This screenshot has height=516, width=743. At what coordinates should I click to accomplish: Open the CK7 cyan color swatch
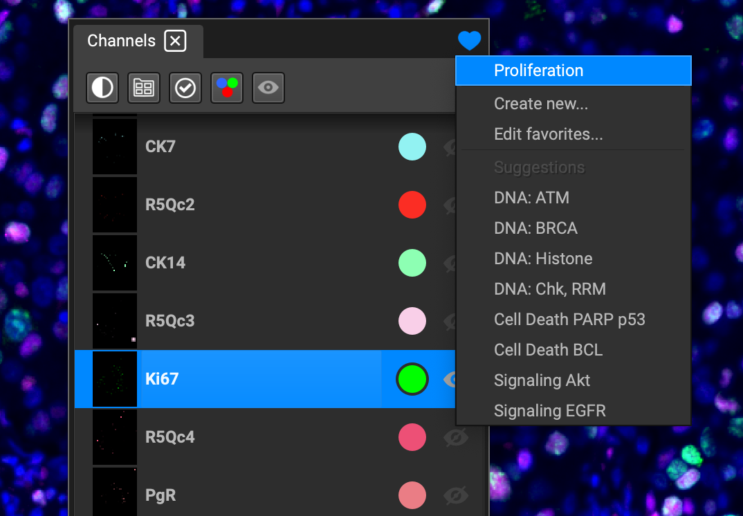click(412, 147)
